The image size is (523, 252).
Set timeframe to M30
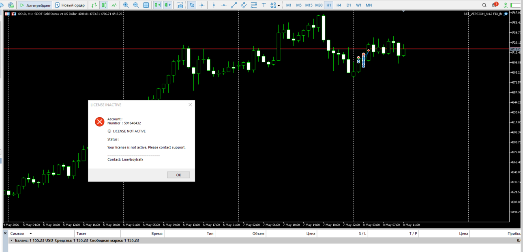click(x=319, y=5)
